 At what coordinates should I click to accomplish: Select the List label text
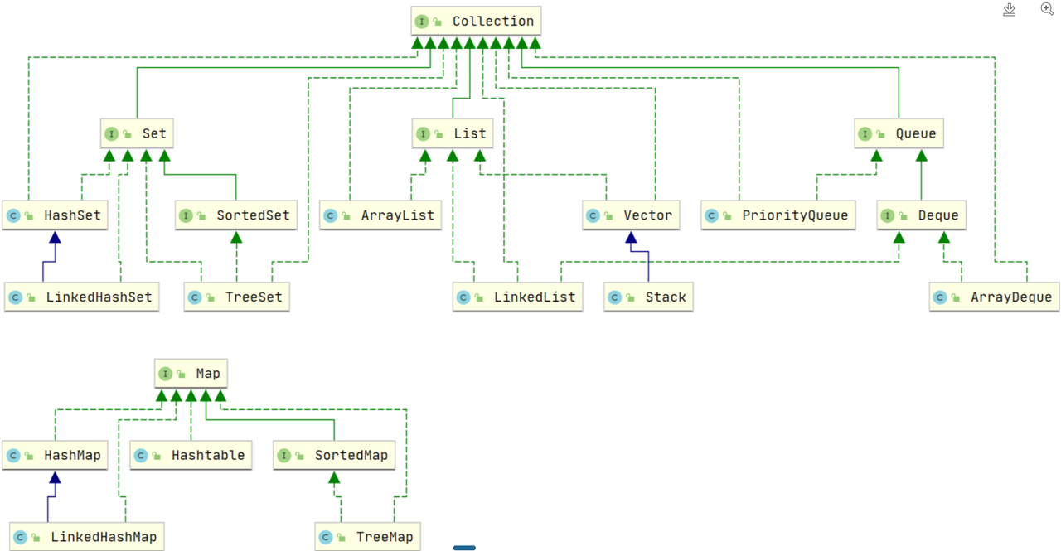(x=470, y=133)
